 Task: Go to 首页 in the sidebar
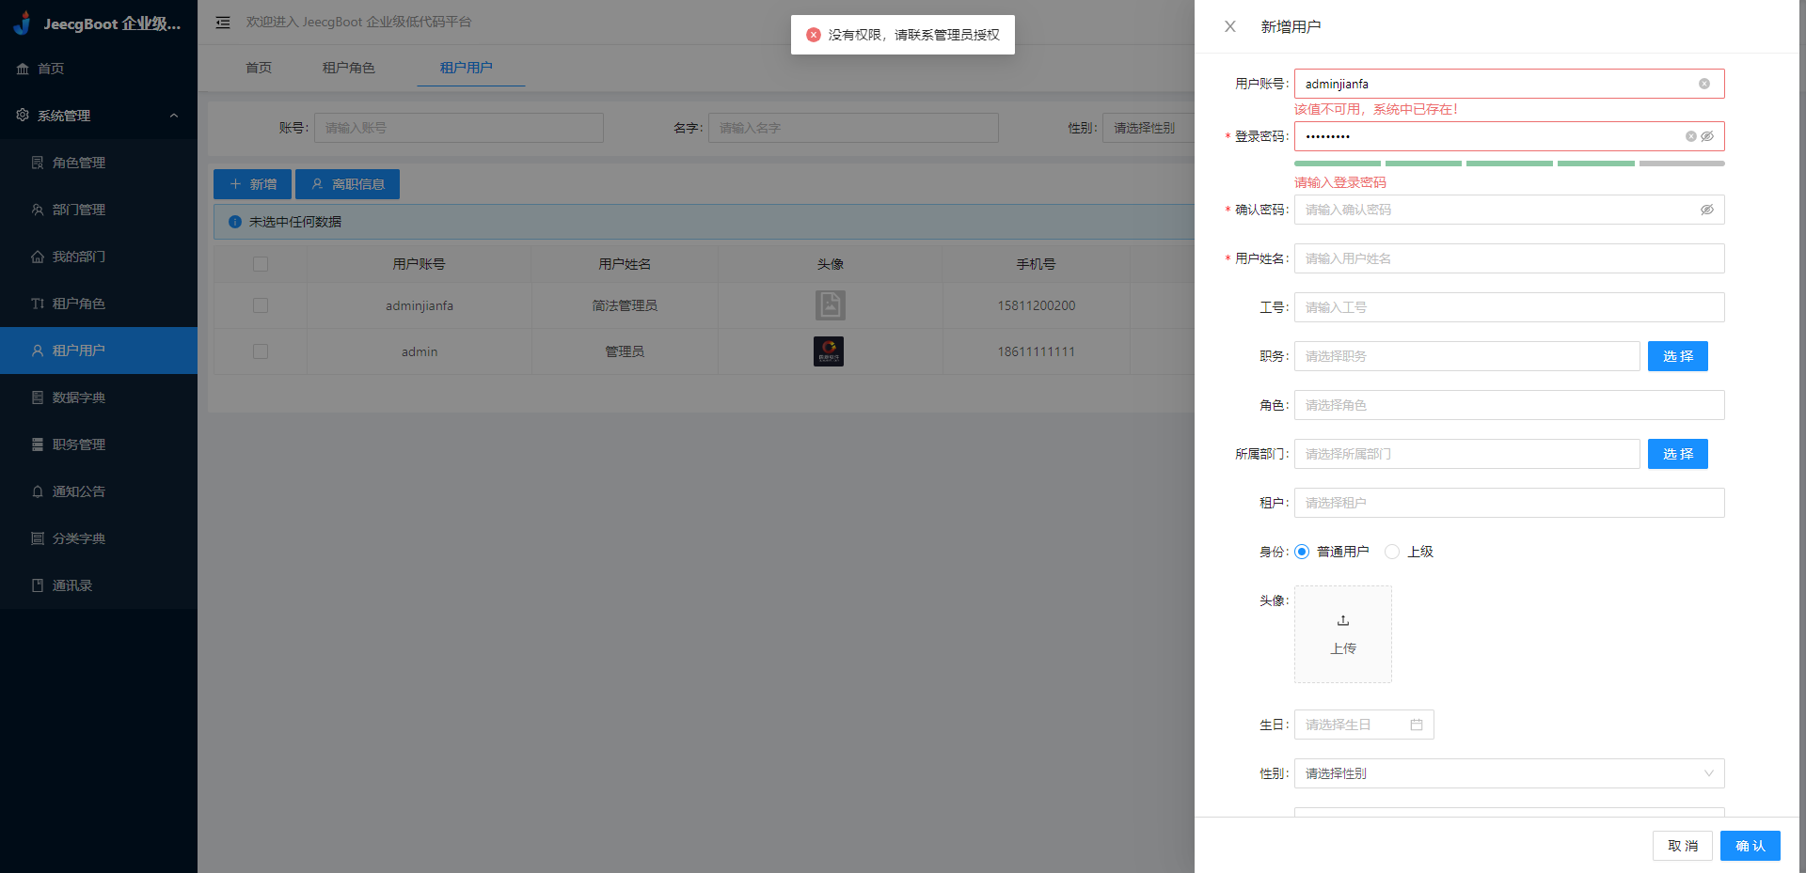99,69
